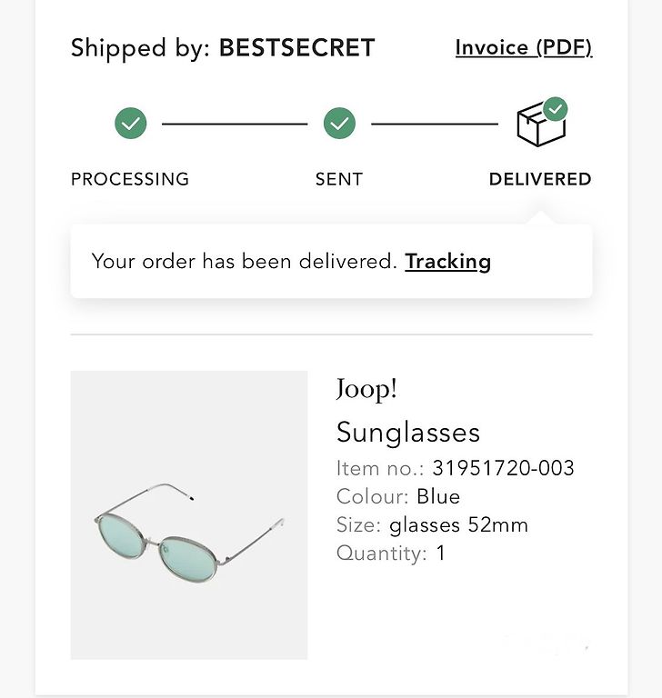Select the PROCESSING status label
Viewport: 662px width, 698px height.
coord(130,179)
